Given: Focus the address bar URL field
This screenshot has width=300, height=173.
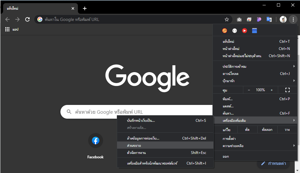Looking at the screenshot, I should click(133, 19).
